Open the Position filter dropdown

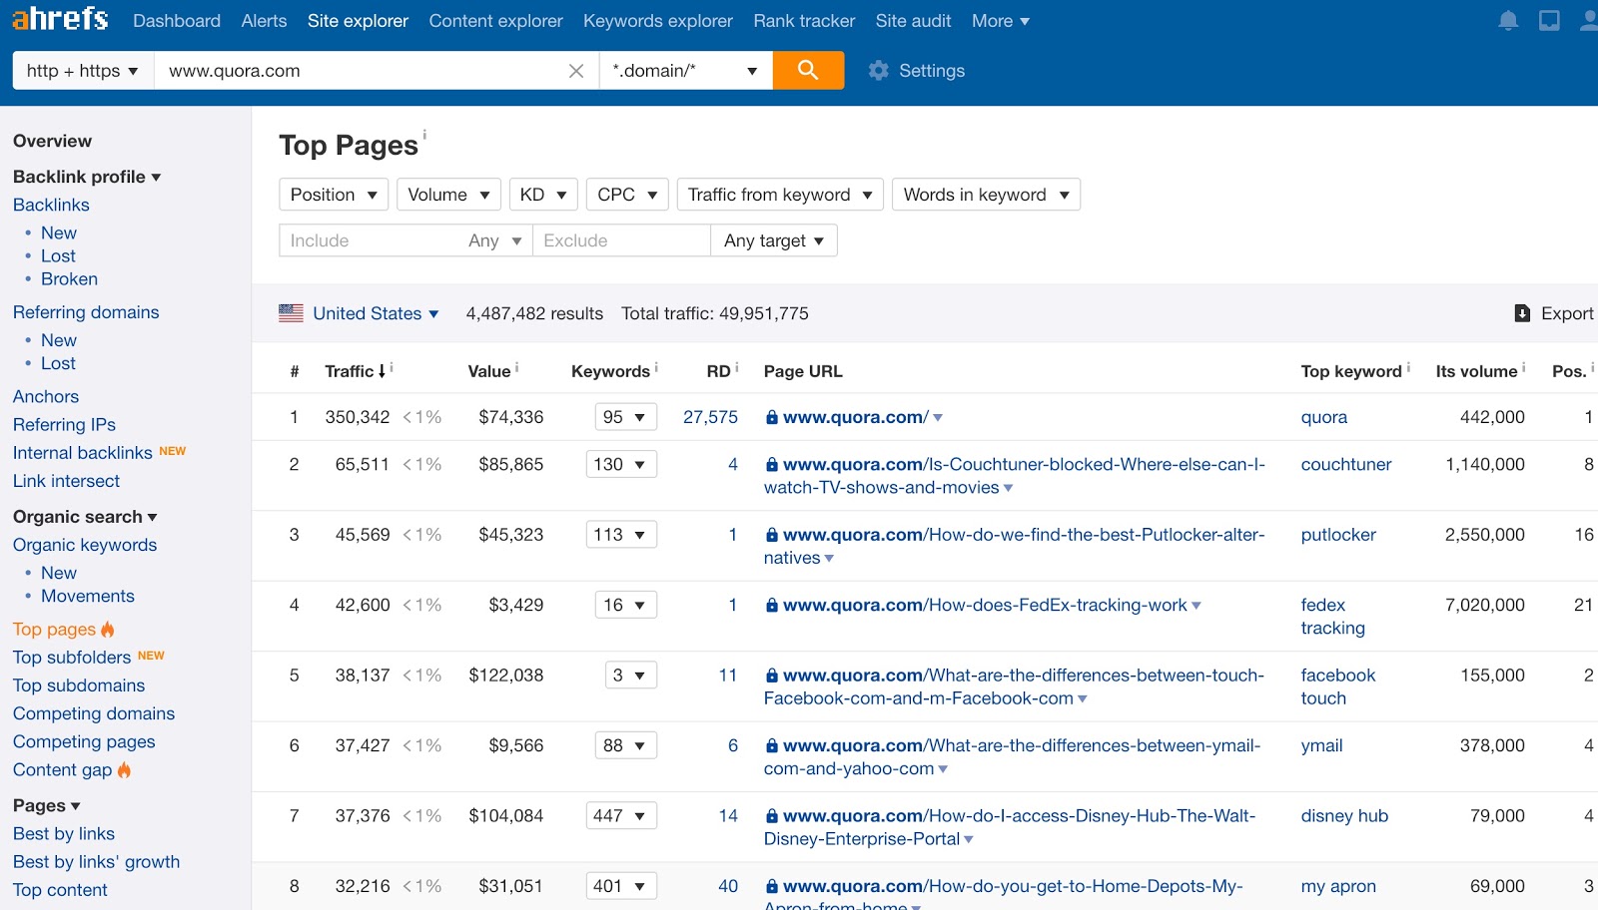[x=334, y=195]
